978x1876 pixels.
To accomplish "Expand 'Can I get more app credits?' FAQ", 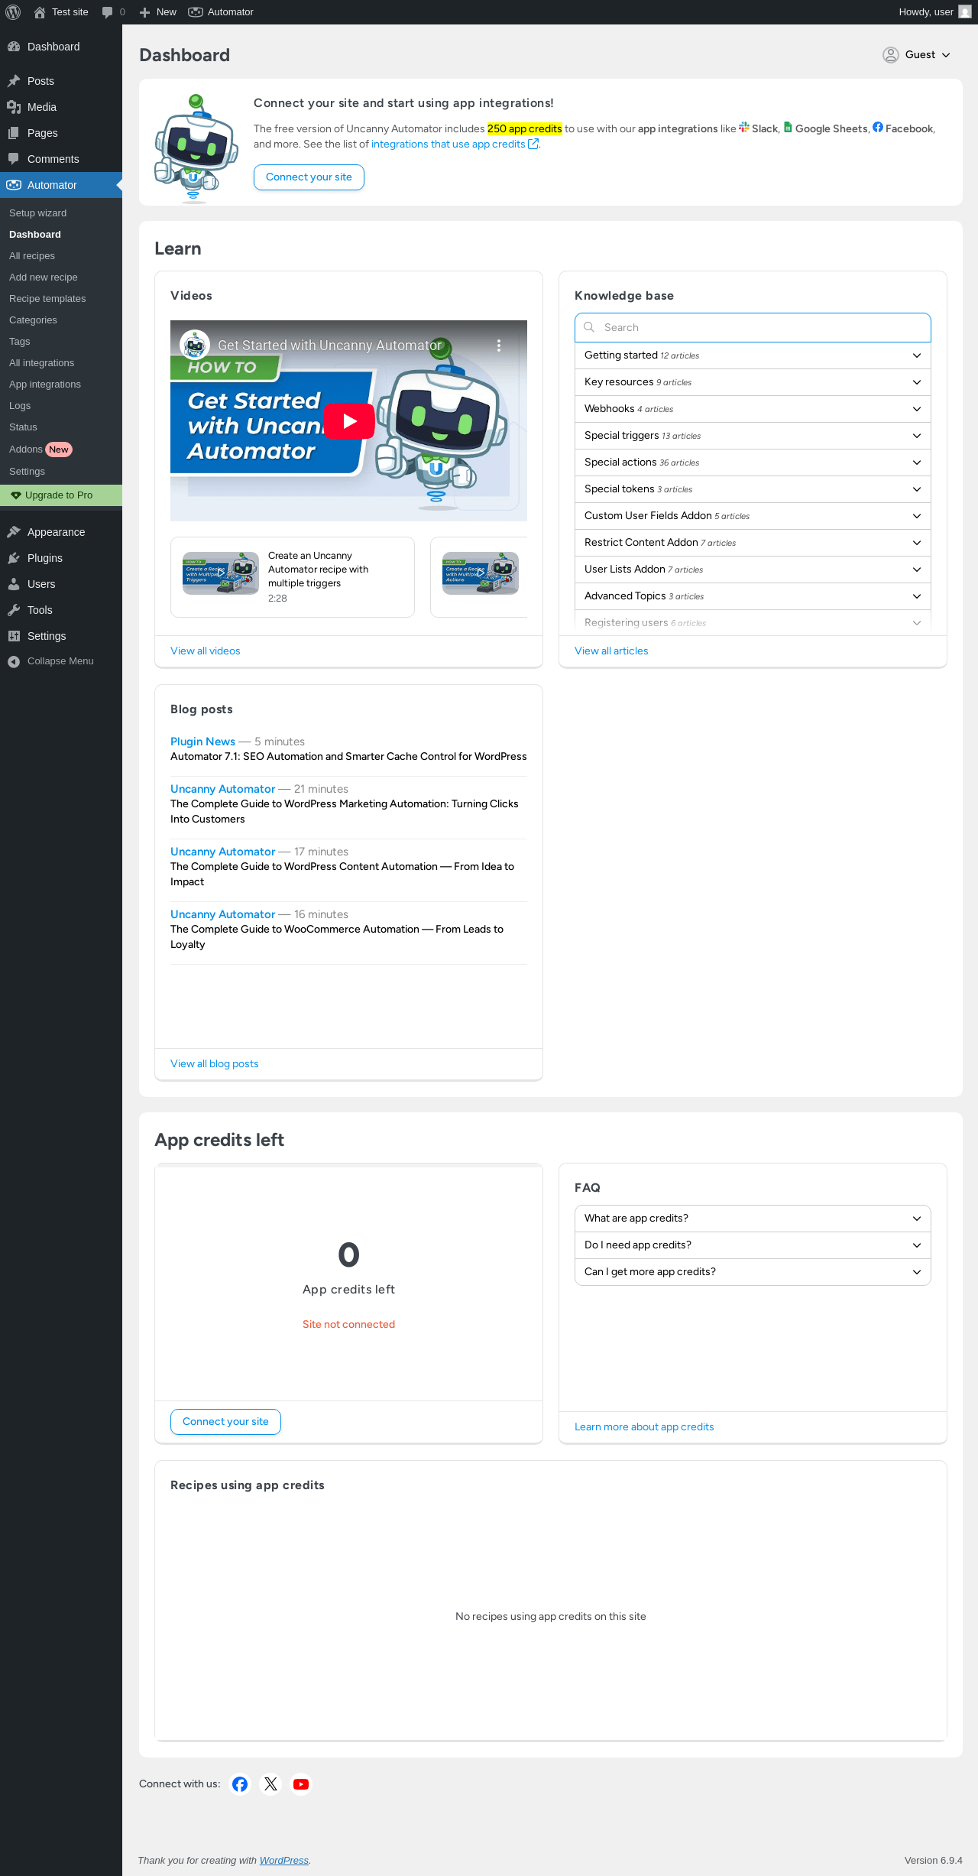I will 753,1272.
